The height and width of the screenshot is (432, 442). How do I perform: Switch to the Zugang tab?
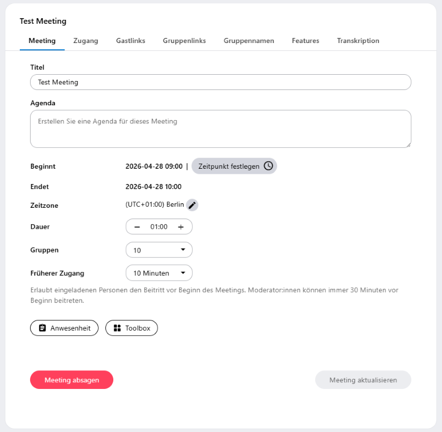86,41
